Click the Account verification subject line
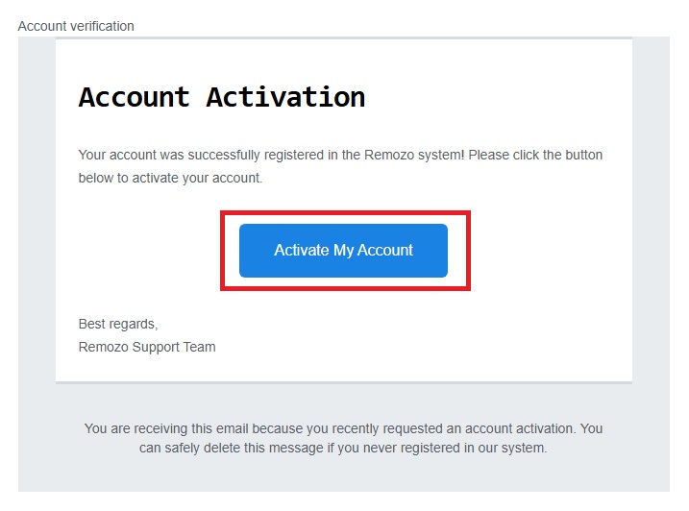The width and height of the screenshot is (689, 511). pos(76,26)
